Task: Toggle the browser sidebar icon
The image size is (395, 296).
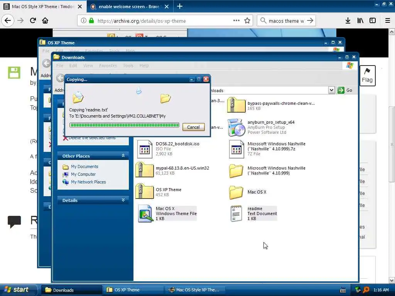Action: [373, 21]
